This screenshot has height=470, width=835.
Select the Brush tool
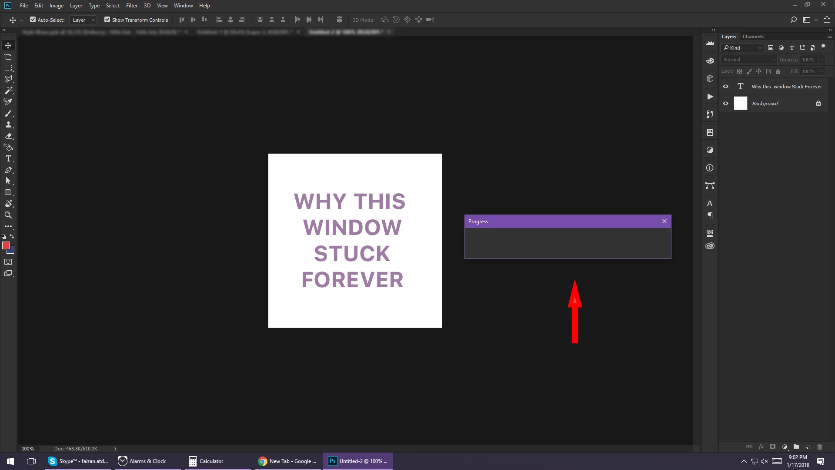tap(8, 114)
